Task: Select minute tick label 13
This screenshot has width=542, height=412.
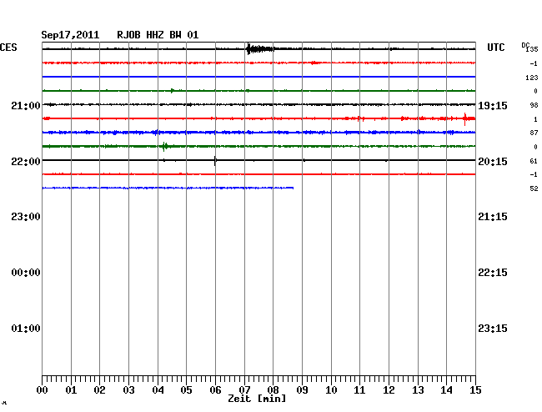Action: (x=418, y=390)
